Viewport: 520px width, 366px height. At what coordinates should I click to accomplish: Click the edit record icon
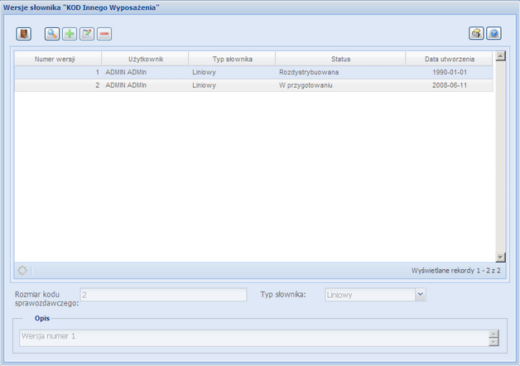86,34
